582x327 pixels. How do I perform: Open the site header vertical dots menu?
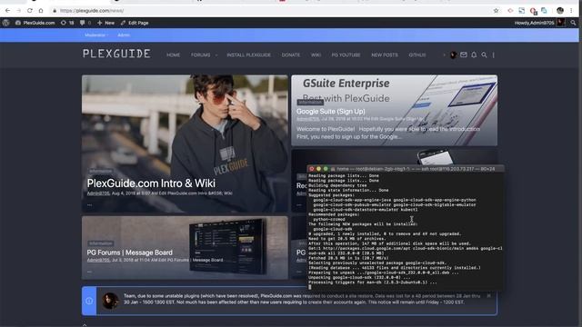pos(493,54)
